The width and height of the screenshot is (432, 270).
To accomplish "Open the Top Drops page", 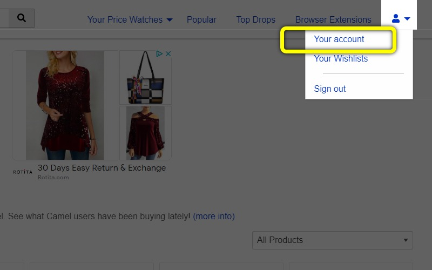I will (255, 19).
